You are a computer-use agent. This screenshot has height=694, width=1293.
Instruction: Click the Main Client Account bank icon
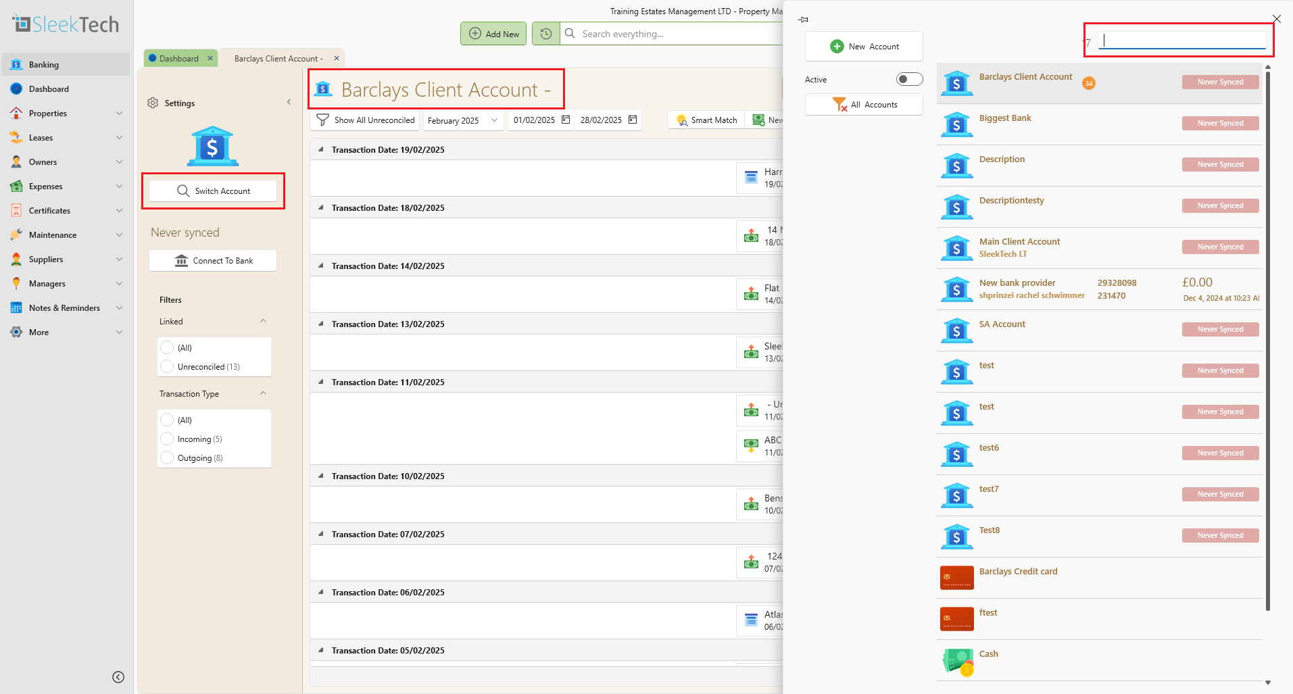(956, 248)
